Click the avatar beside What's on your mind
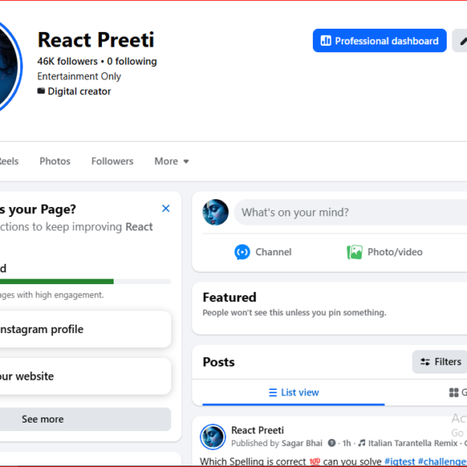The height and width of the screenshot is (467, 467). (216, 212)
